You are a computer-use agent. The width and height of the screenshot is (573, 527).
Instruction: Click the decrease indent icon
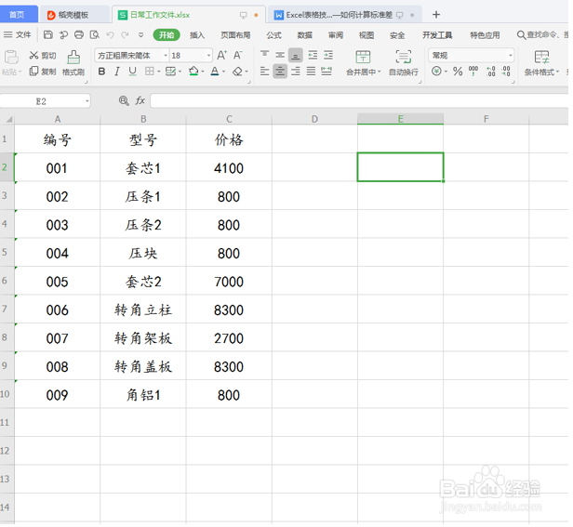(x=313, y=55)
